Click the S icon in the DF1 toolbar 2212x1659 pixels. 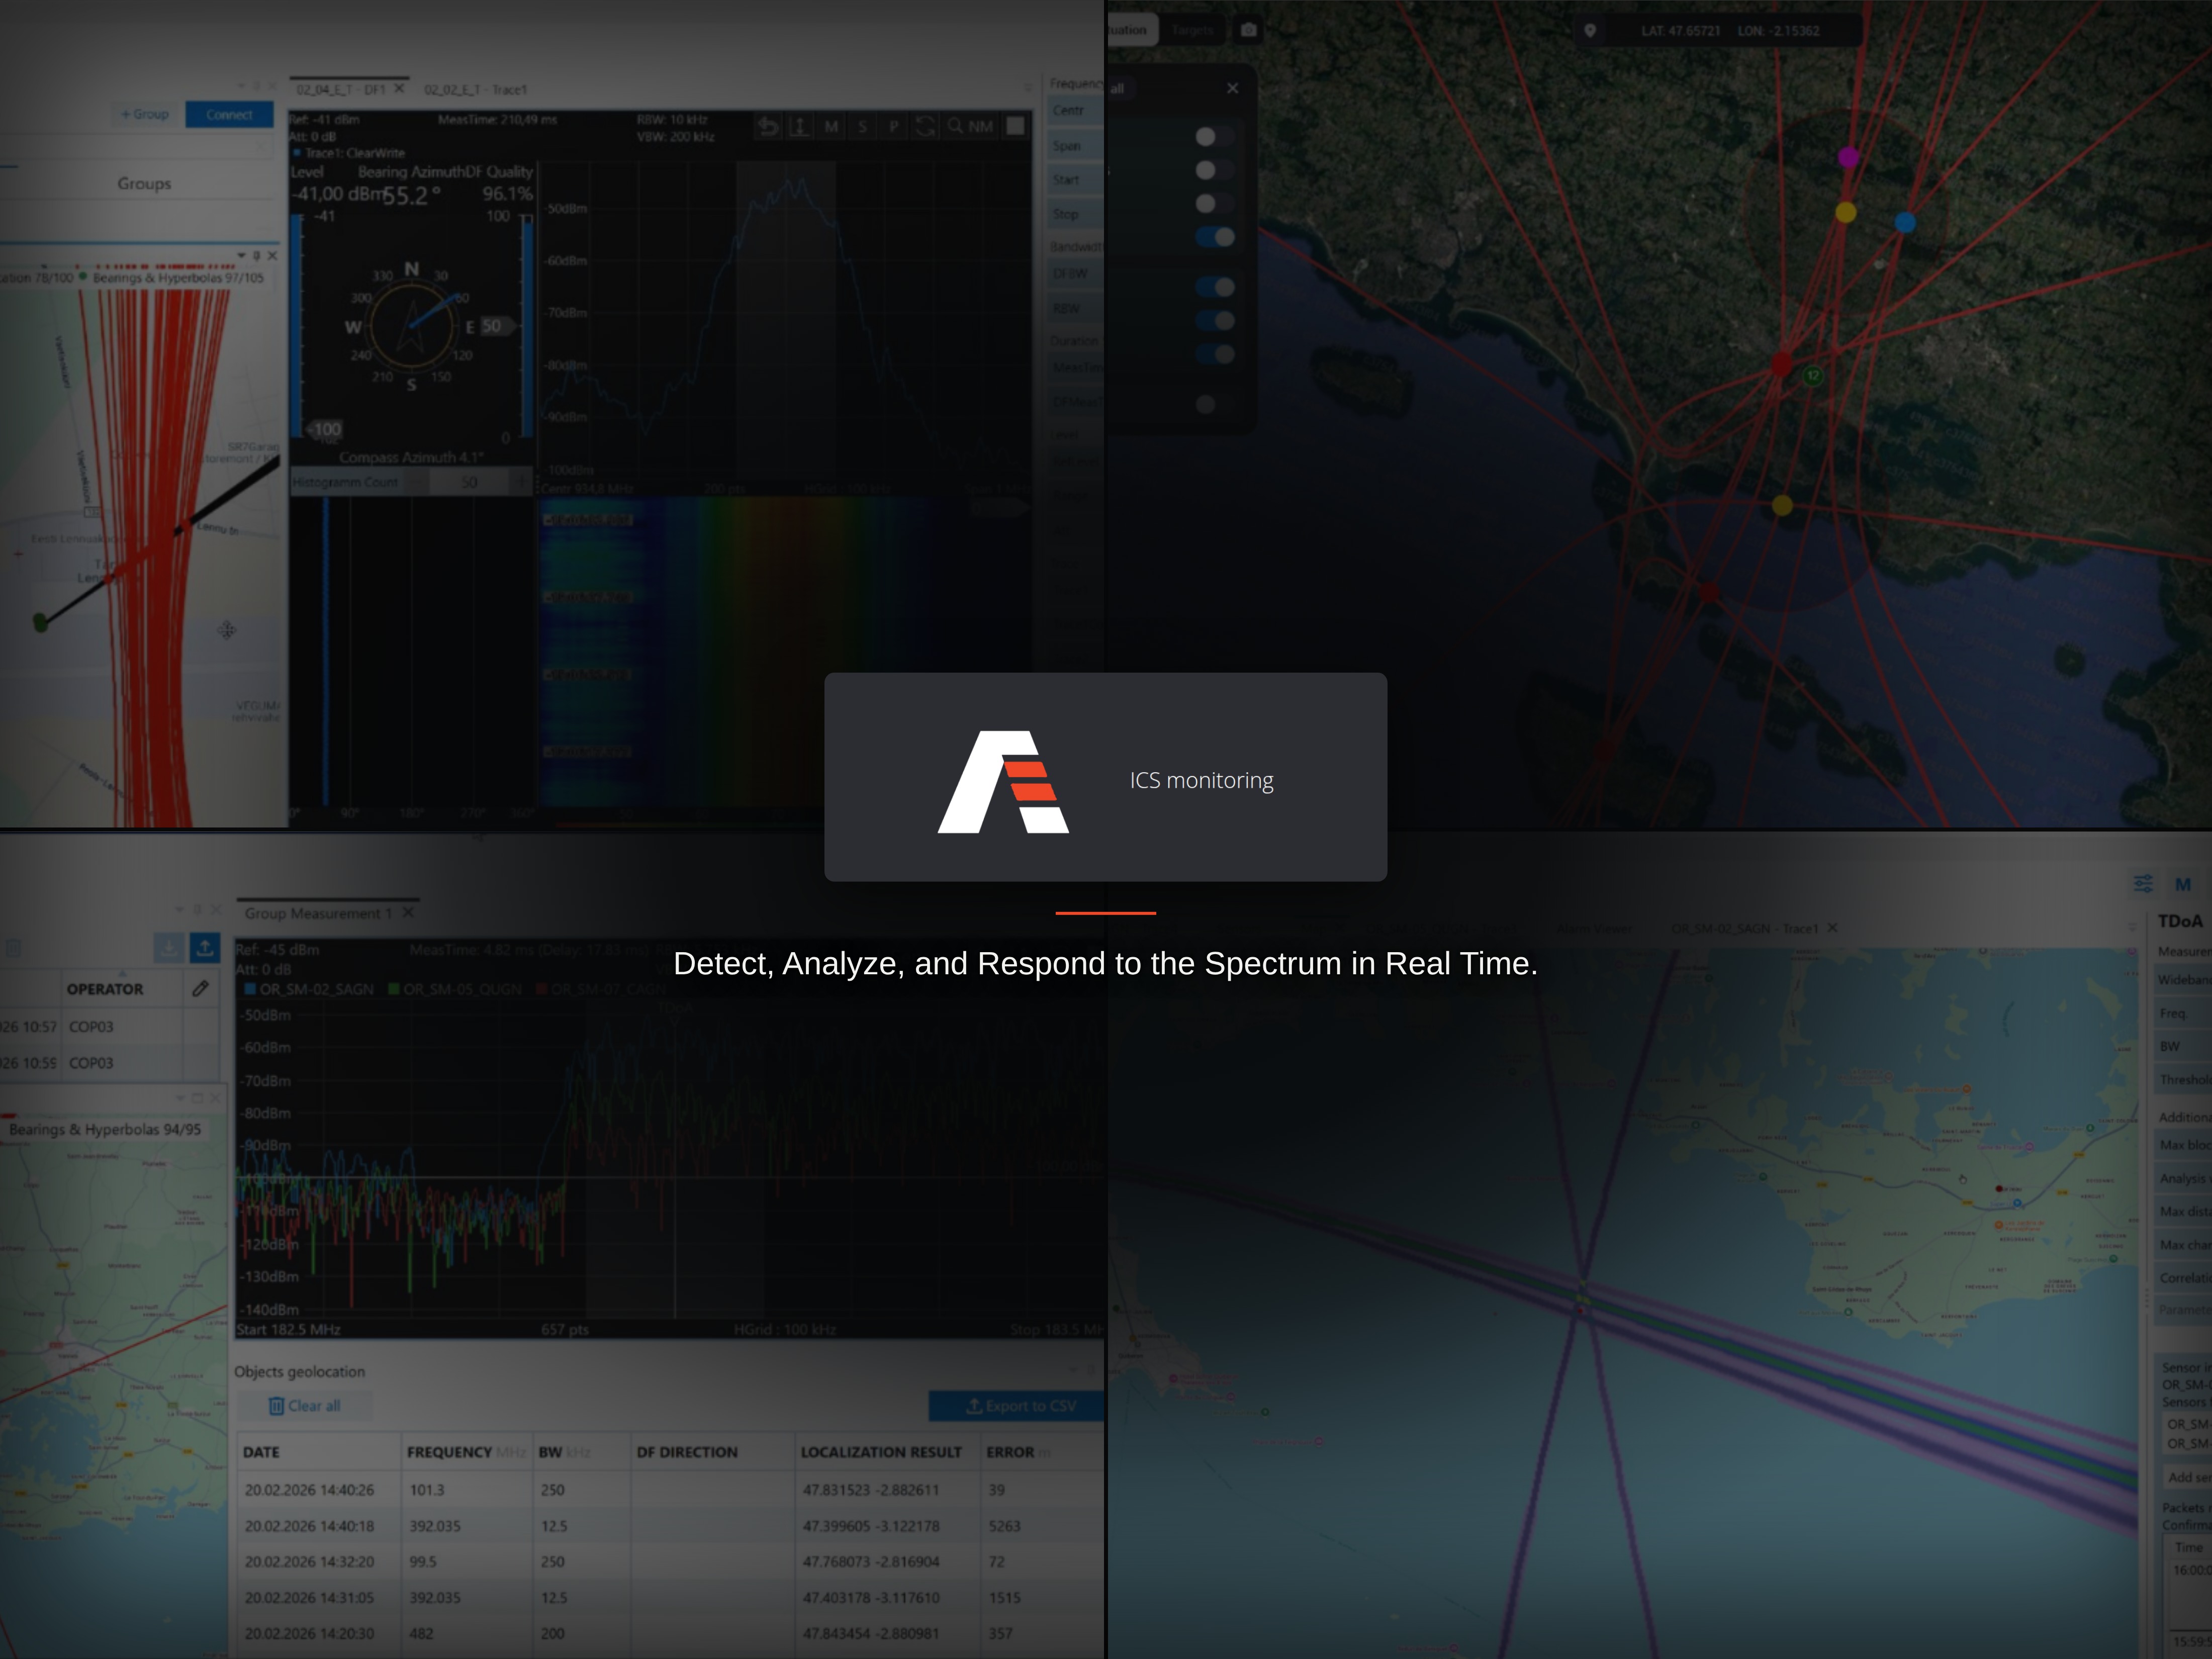862,126
